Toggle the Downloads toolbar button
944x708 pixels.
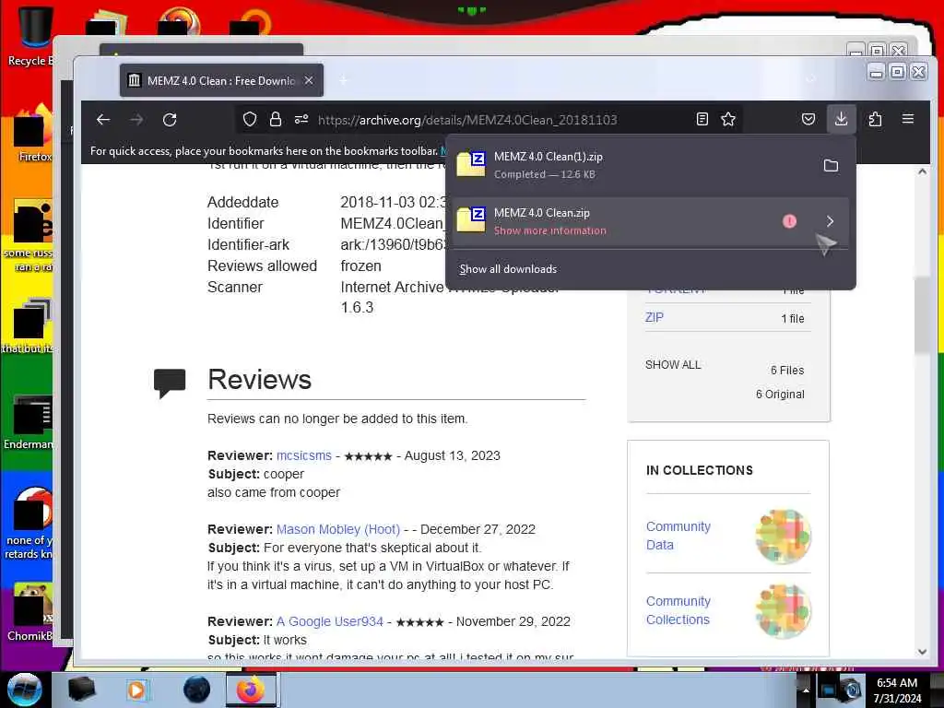click(x=841, y=119)
